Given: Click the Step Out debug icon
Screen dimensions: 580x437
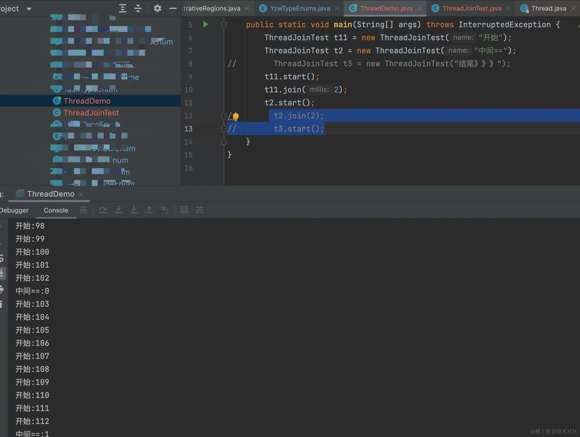Looking at the screenshot, I should (x=149, y=210).
